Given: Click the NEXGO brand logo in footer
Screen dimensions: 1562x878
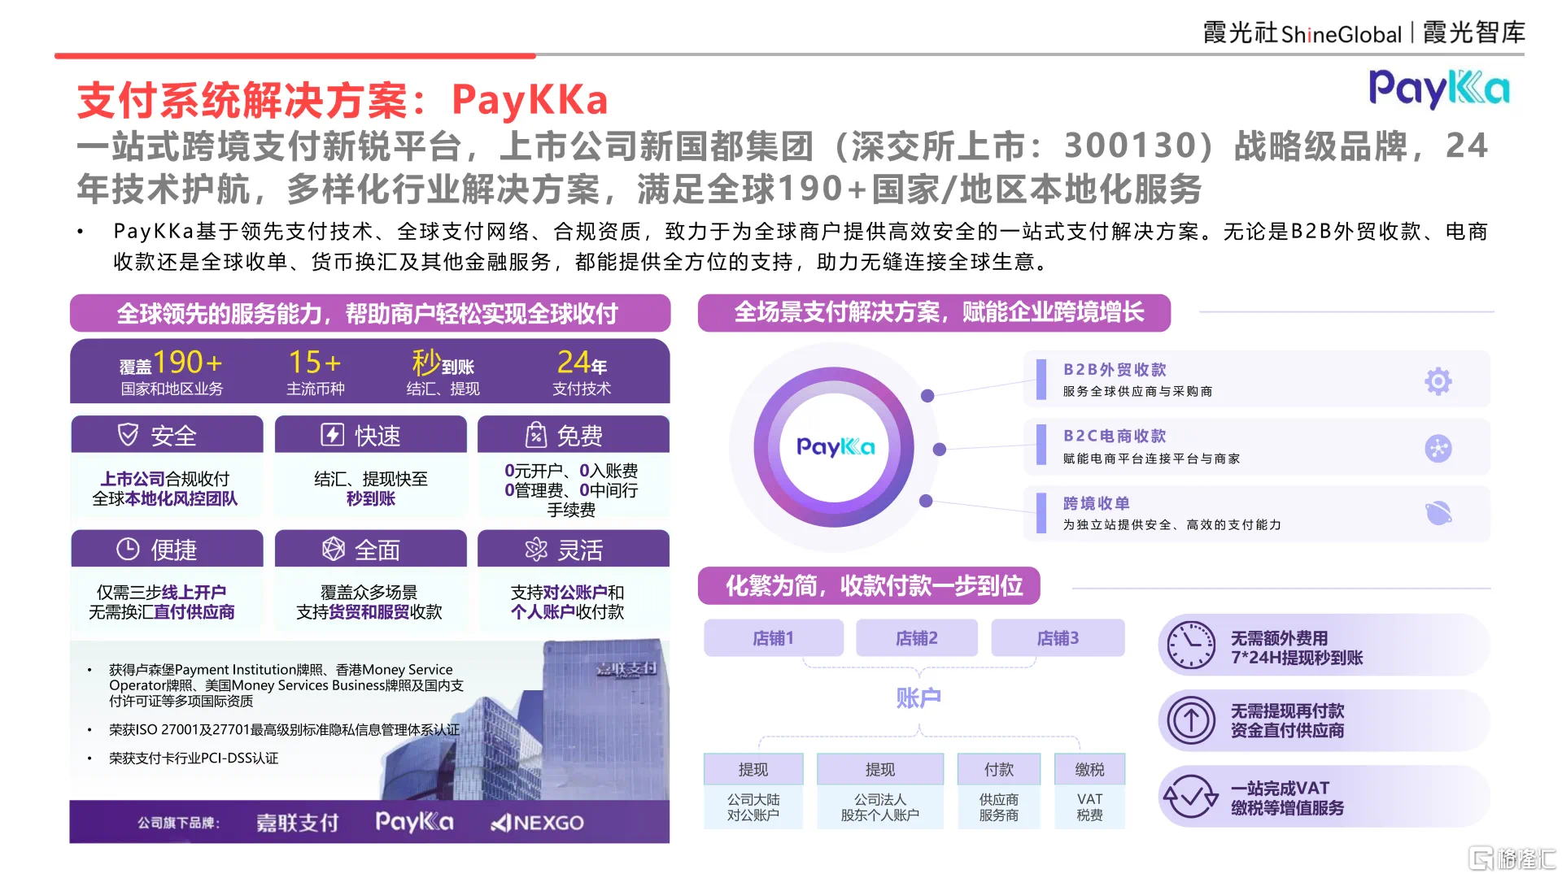Looking at the screenshot, I should pos(537,823).
